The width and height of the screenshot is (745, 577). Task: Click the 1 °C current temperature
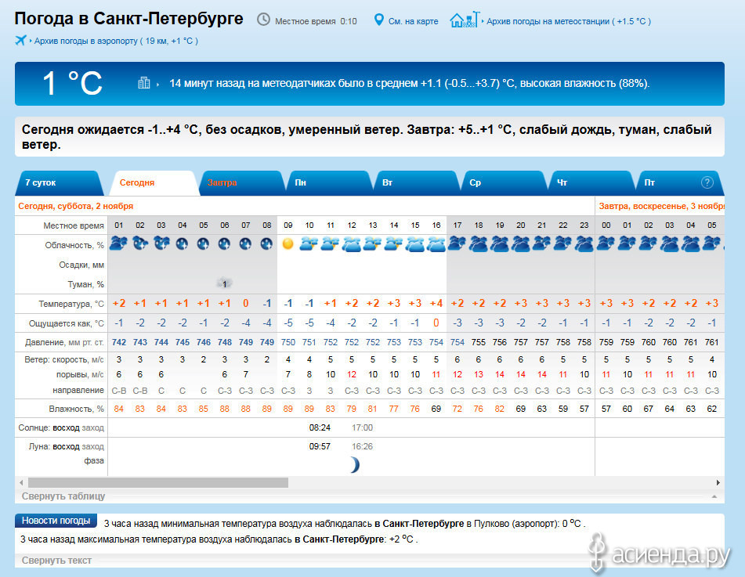coord(72,84)
